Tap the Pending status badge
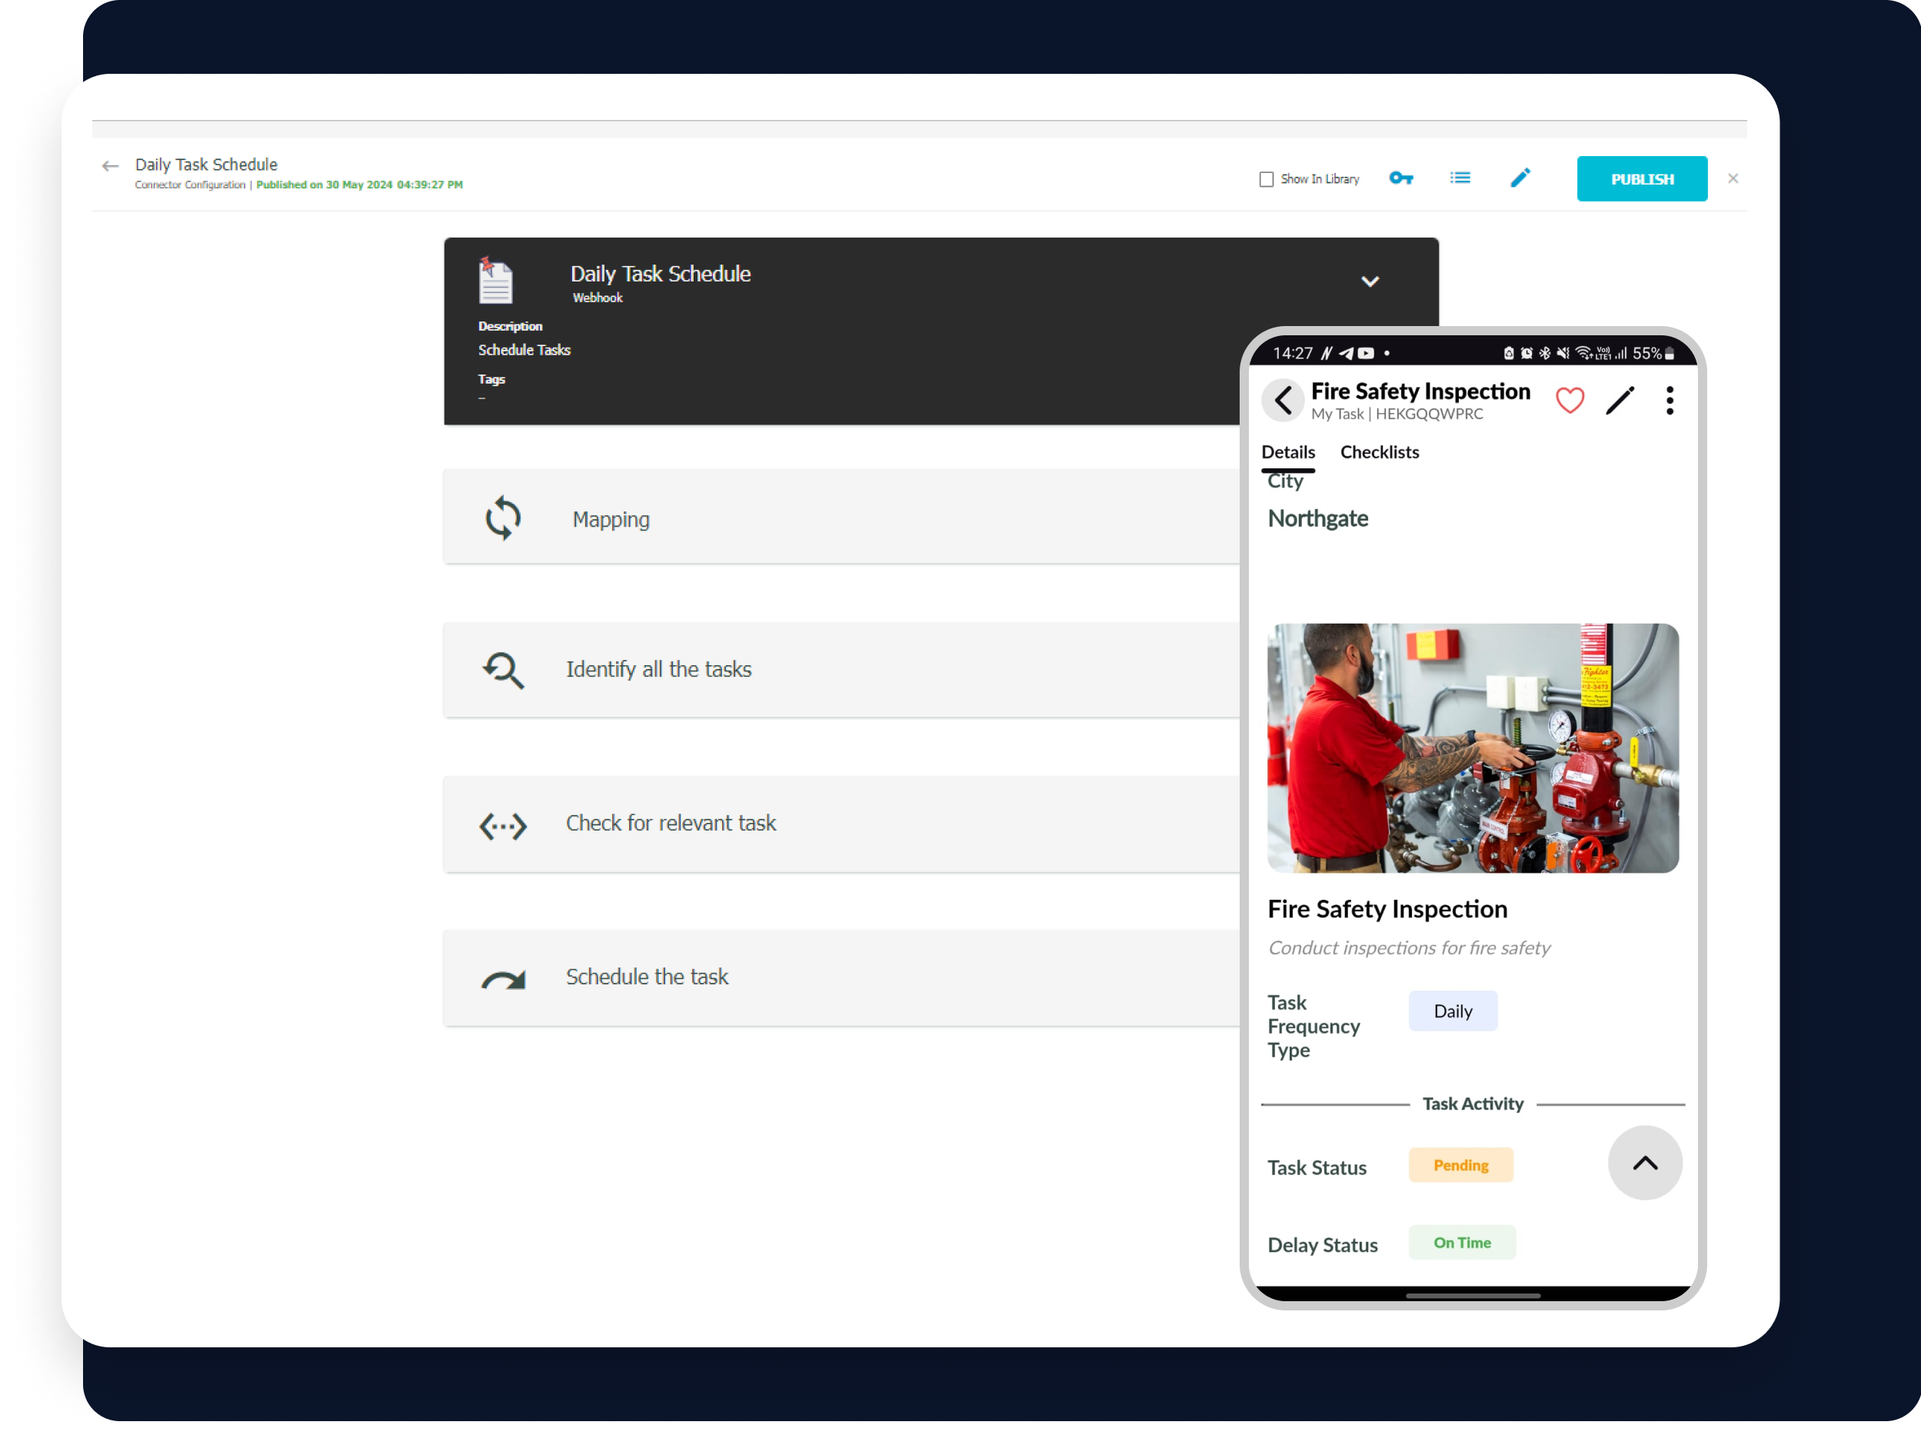Viewport: 1921px width, 1435px height. click(1460, 1165)
